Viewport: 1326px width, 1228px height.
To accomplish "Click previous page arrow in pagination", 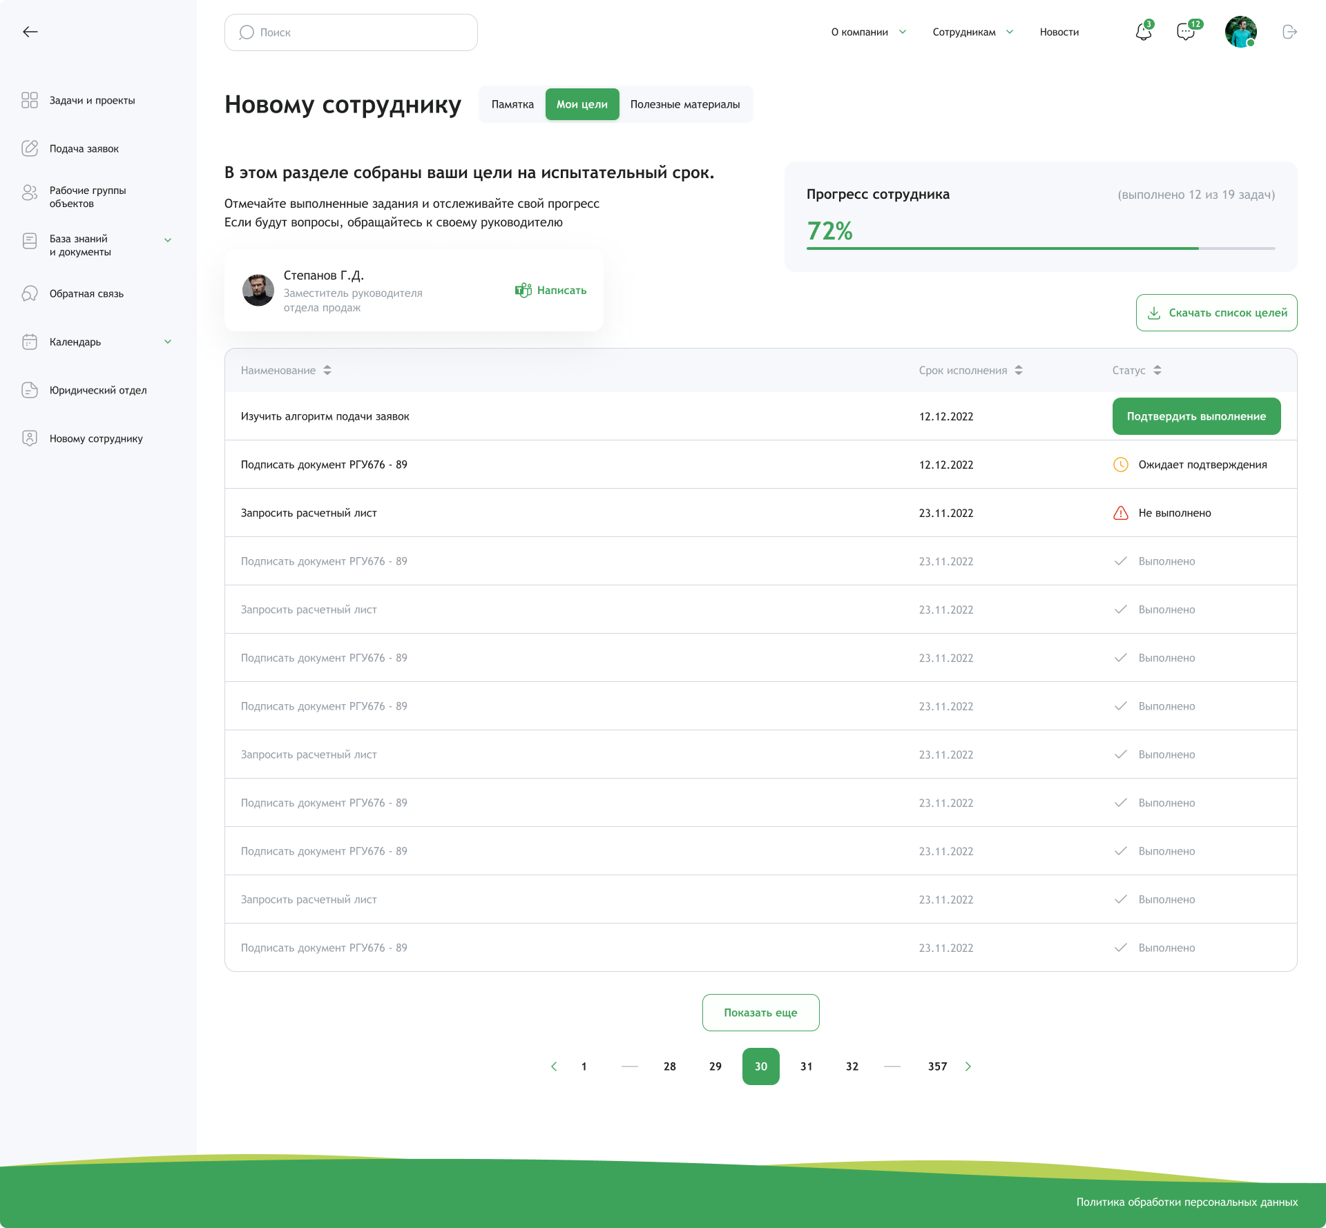I will point(554,1066).
